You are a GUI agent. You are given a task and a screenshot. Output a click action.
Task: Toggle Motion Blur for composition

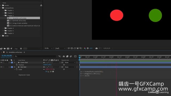coord(71,56)
